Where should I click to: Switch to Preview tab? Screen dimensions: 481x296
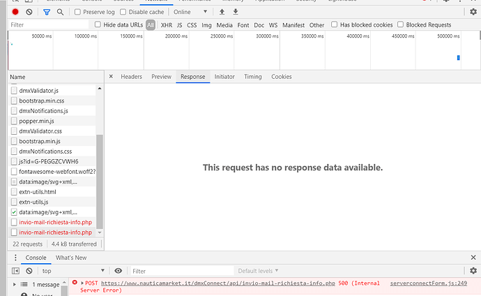161,77
